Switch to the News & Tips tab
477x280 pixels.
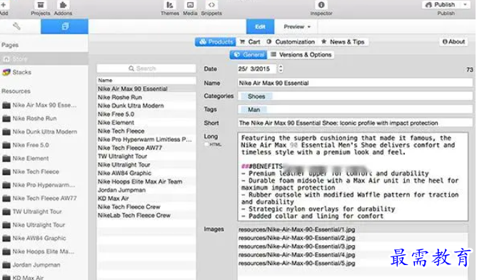(343, 42)
